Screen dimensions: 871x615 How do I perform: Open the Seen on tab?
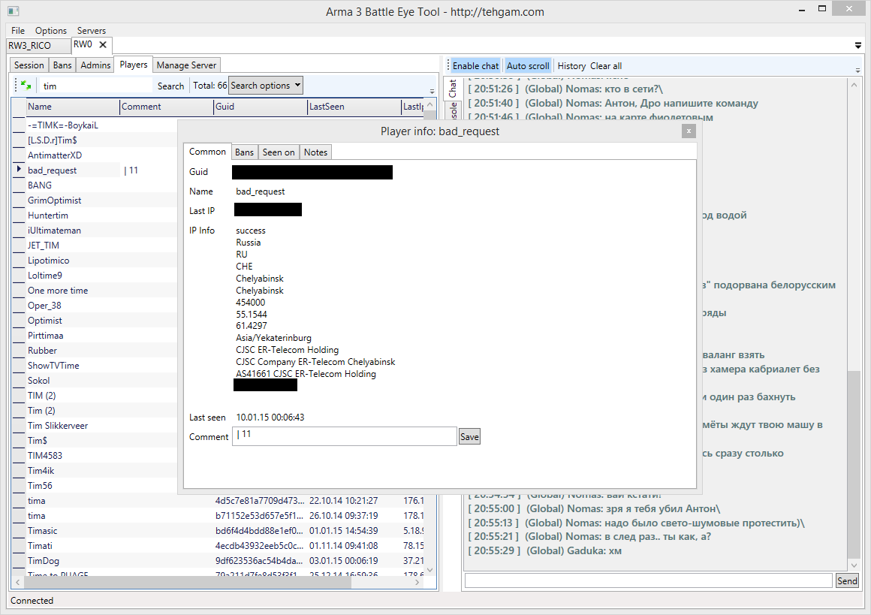pos(279,152)
